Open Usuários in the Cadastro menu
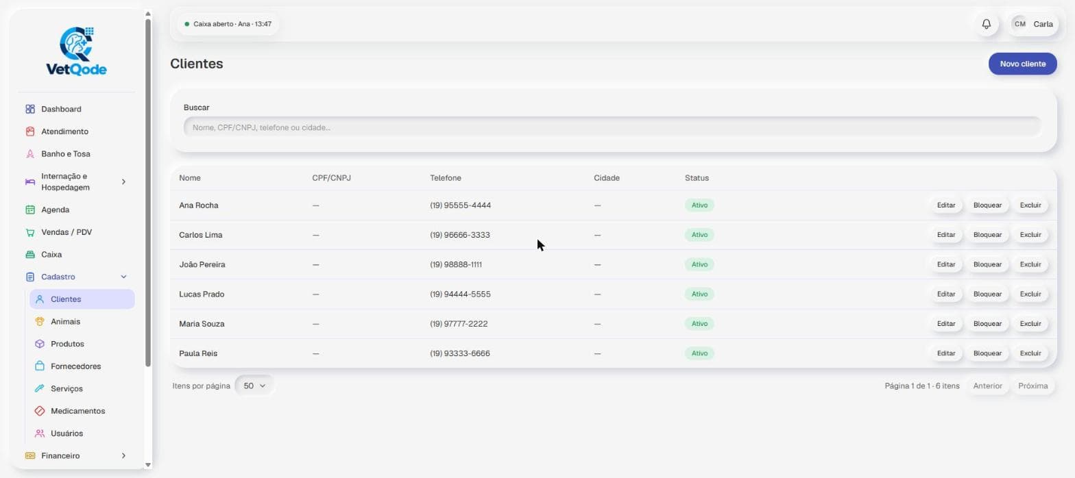1075x478 pixels. (x=67, y=433)
